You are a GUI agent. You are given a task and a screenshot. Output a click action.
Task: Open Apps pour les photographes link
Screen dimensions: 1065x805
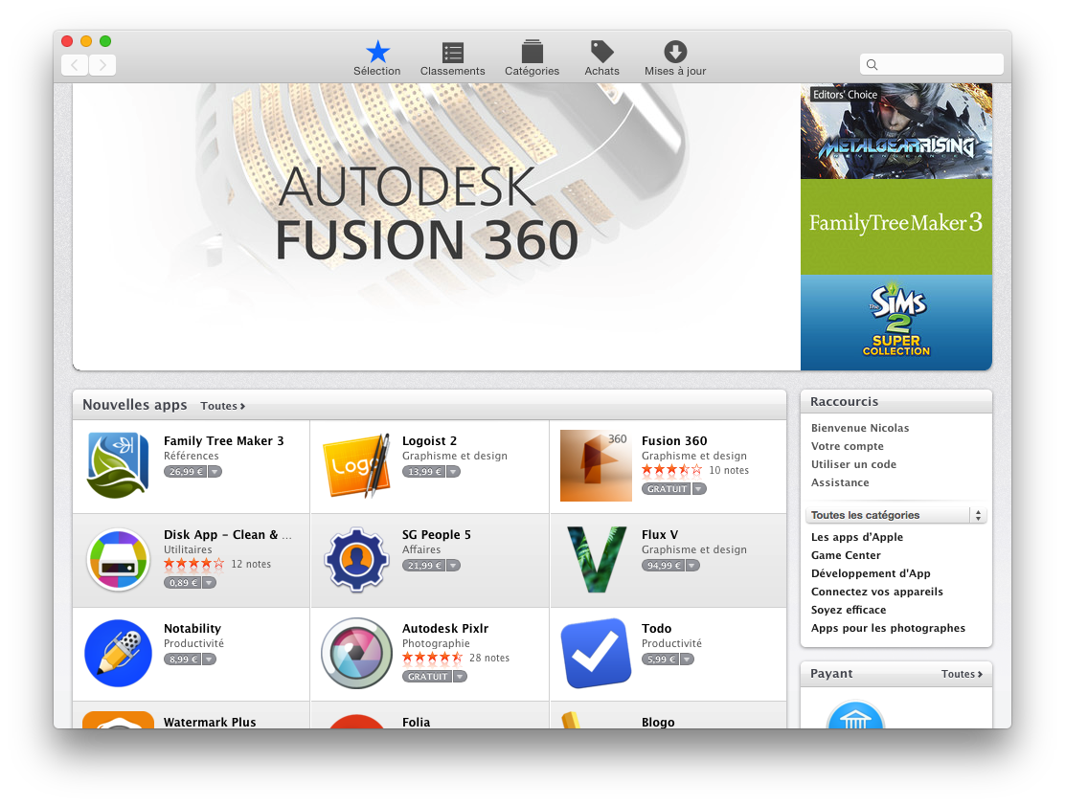click(888, 628)
